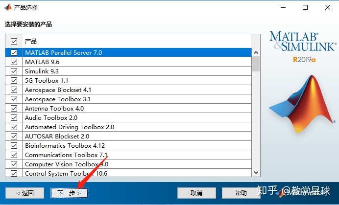Uncheck Automated Driving Toolbox 2.0 checkbox

(x=14, y=127)
